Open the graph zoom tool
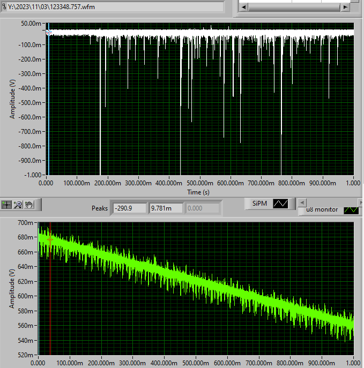The height and width of the screenshot is (368, 364). coord(18,205)
